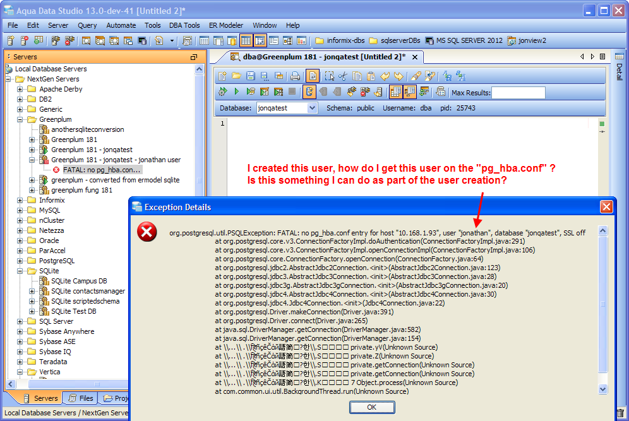Toggle the highlighted auto-commit database icon

(x=309, y=92)
